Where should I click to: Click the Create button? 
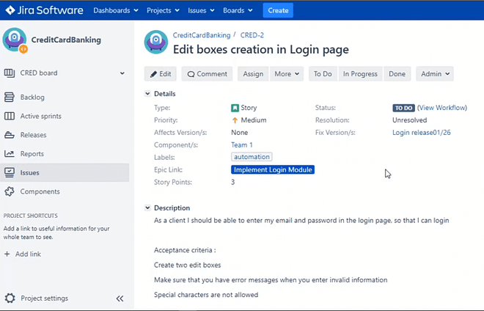coord(278,10)
